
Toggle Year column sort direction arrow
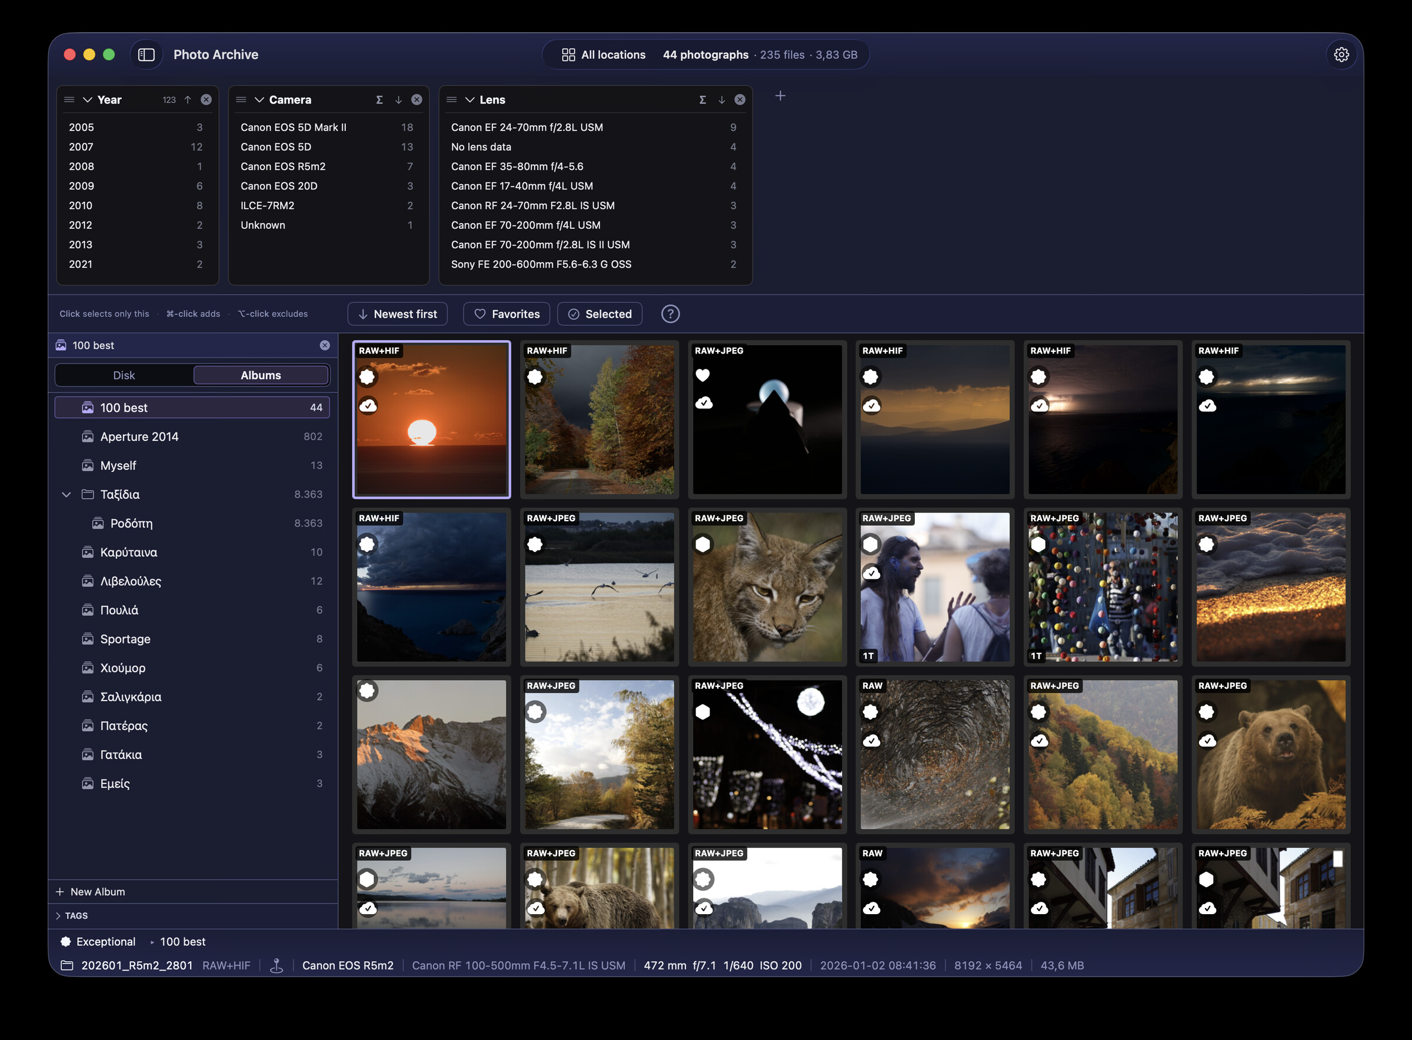tap(188, 99)
